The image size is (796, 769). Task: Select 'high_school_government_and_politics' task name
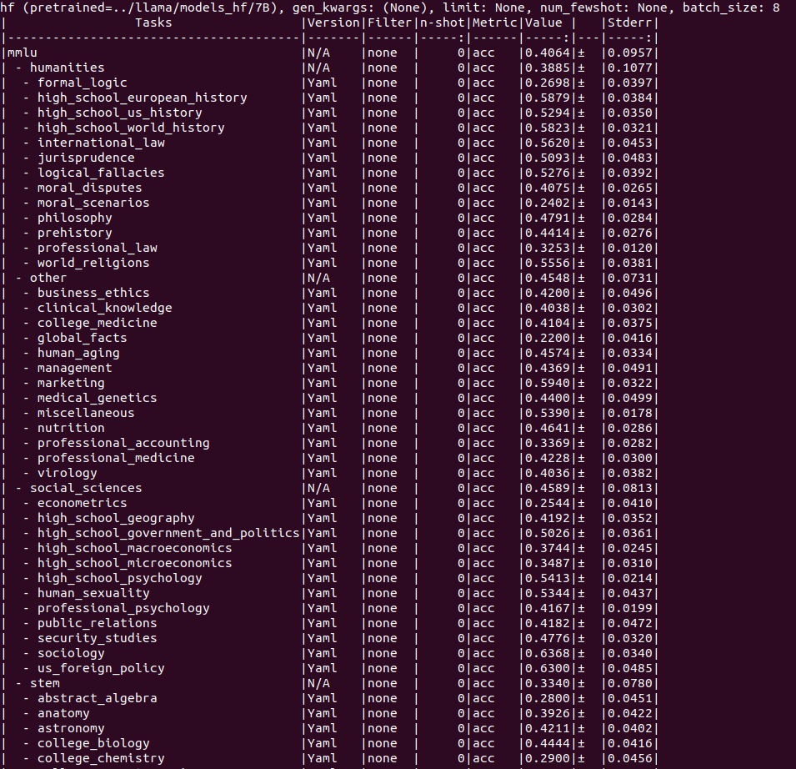pos(168,533)
